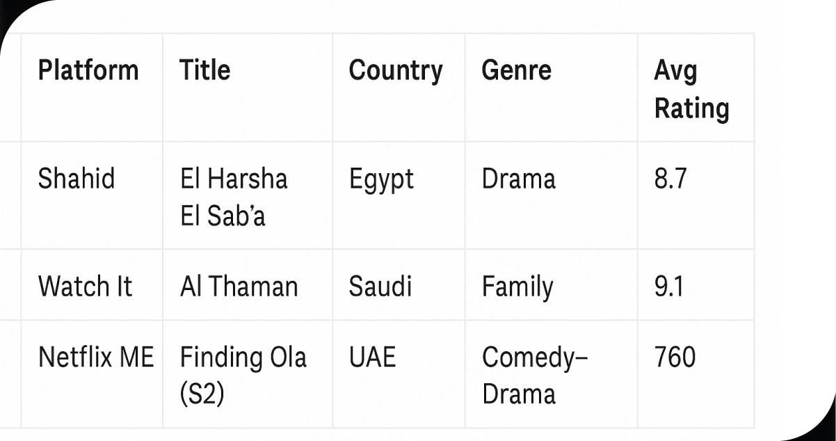Click the Title column header
836x441 pixels.
tap(204, 70)
